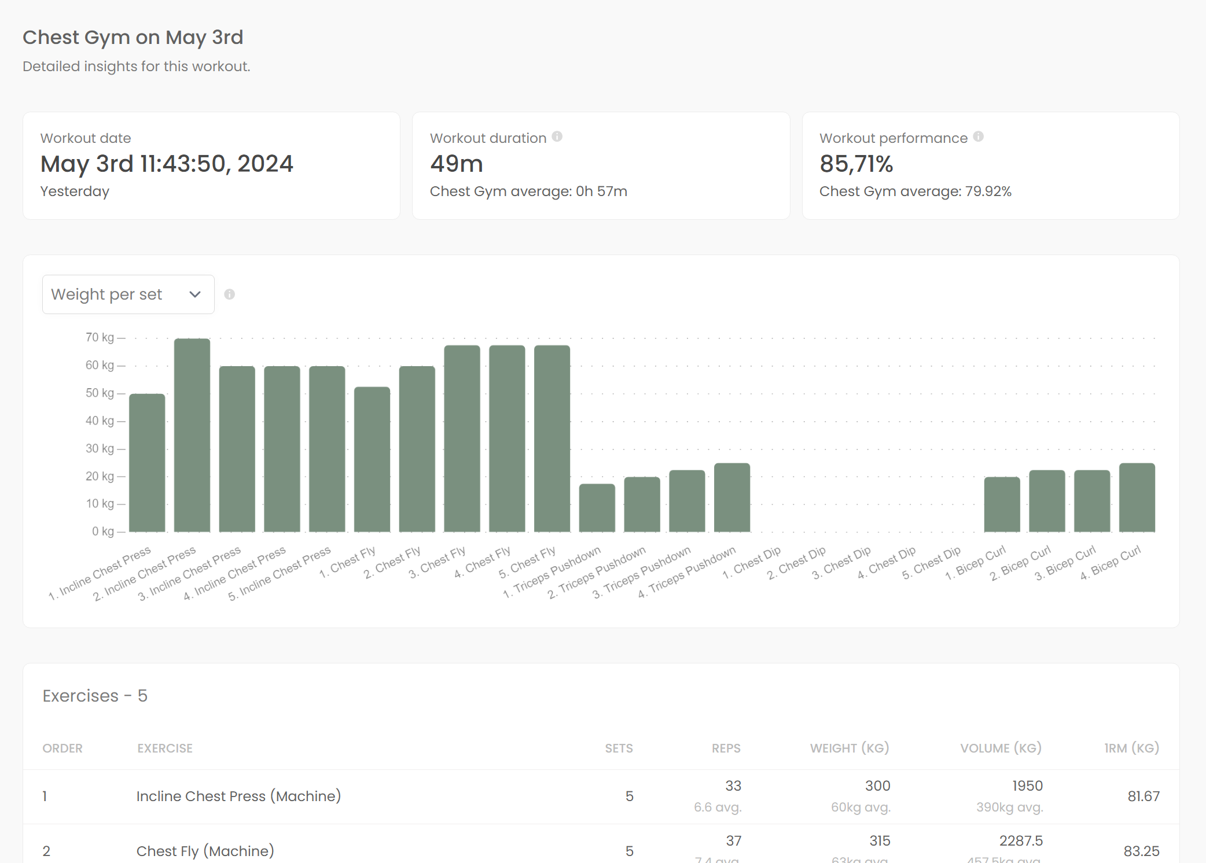Click the first Incline Chest Press bar
The image size is (1206, 863).
click(x=147, y=463)
